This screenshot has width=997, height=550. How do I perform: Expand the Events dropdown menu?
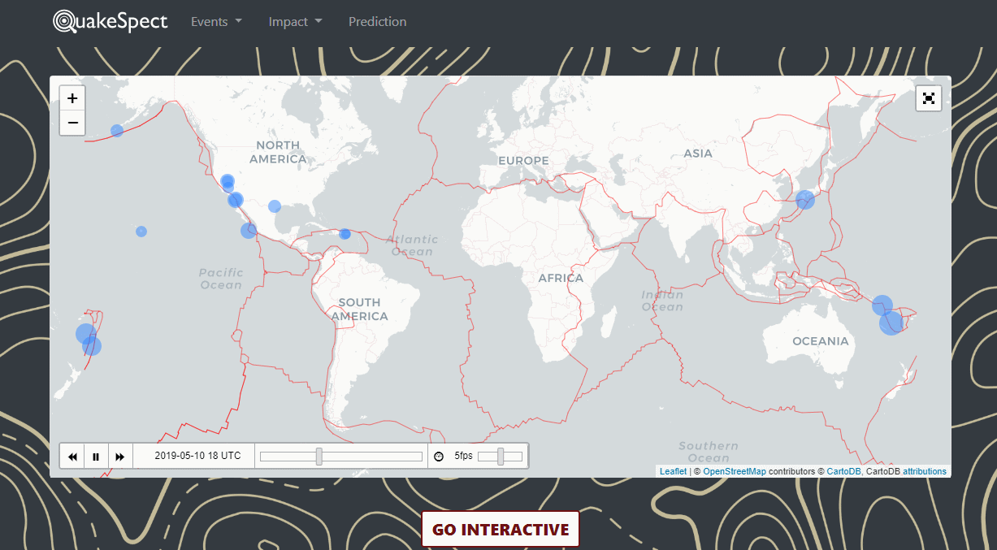pyautogui.click(x=216, y=22)
